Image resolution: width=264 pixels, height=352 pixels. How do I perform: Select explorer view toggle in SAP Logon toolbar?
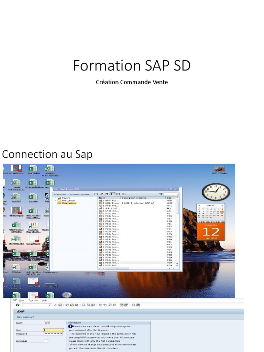click(x=113, y=194)
